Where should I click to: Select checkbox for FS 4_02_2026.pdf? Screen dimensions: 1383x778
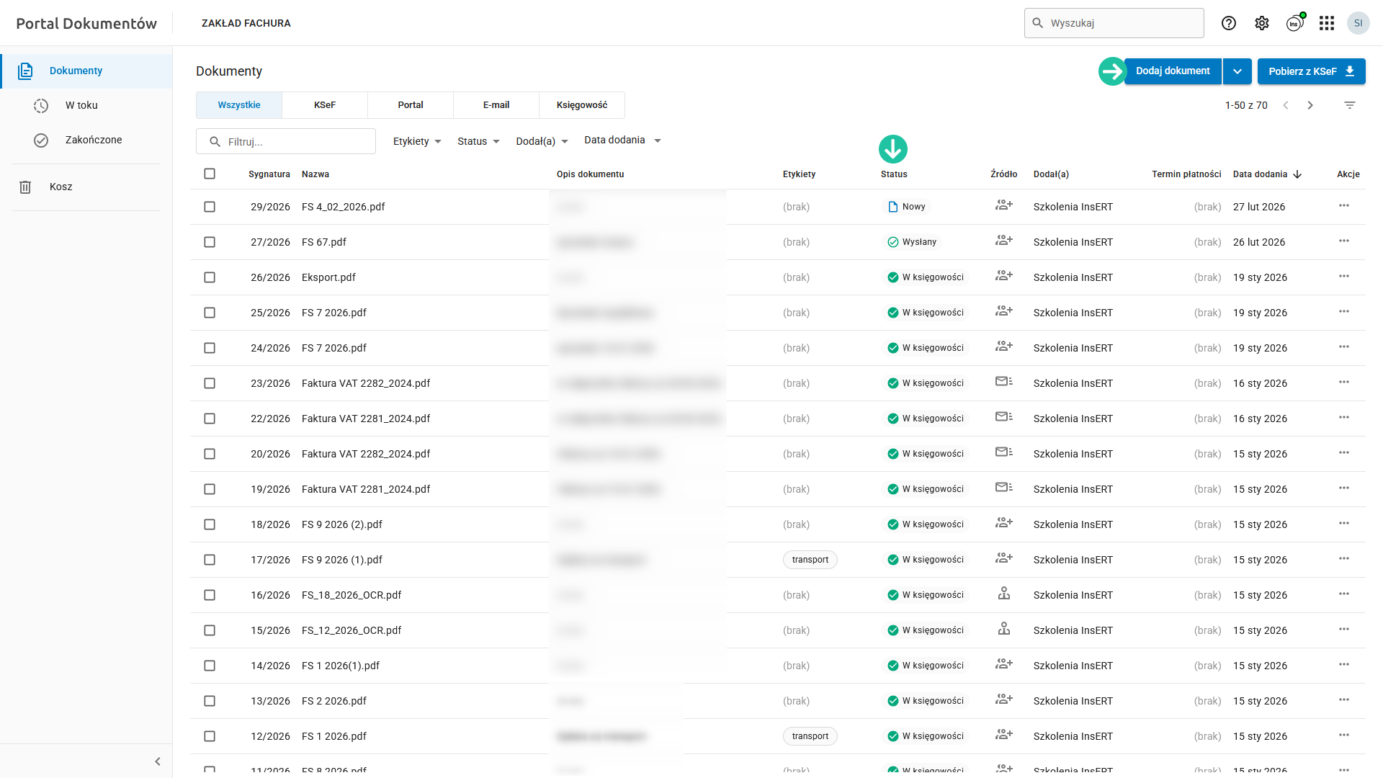point(210,207)
